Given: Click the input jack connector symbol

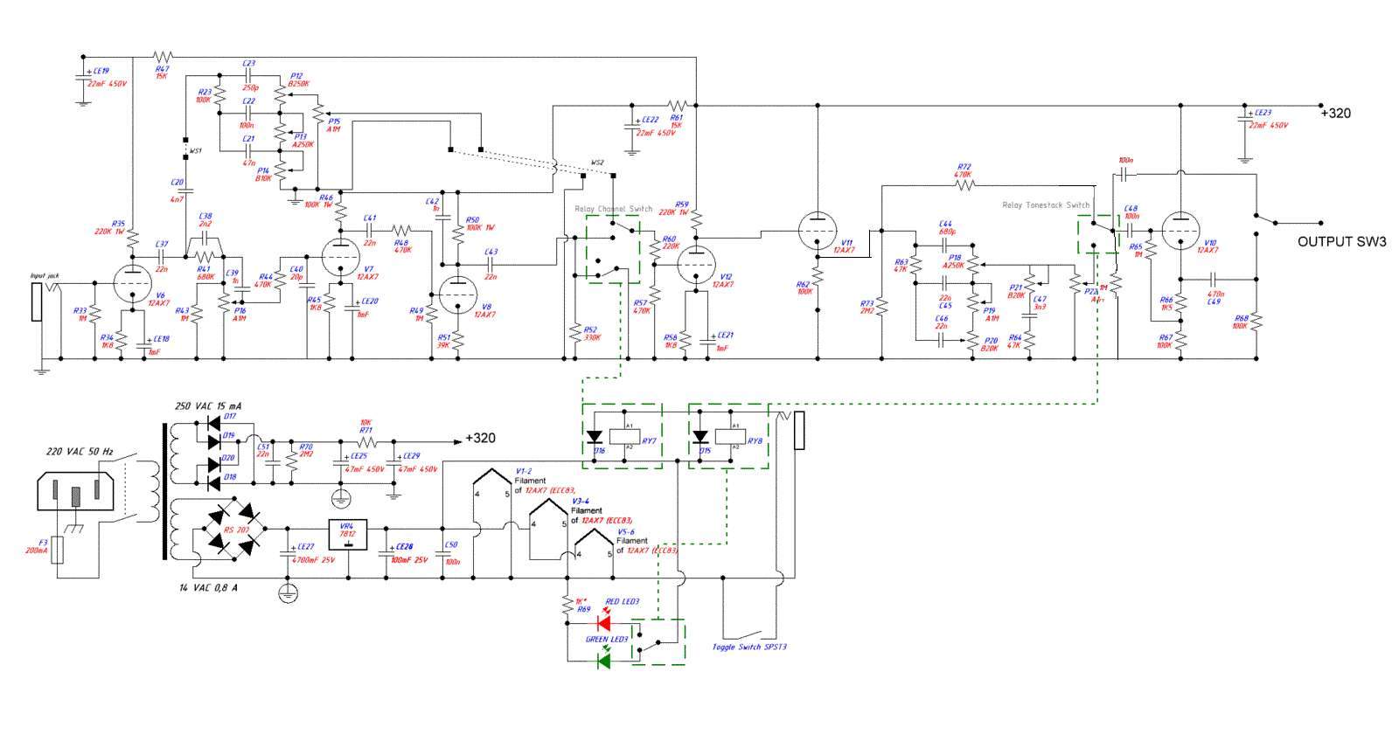Looking at the screenshot, I should coord(37,301).
